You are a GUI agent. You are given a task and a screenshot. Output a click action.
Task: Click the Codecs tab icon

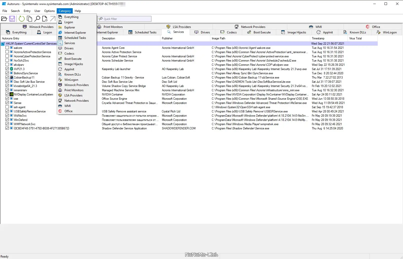tap(222, 32)
